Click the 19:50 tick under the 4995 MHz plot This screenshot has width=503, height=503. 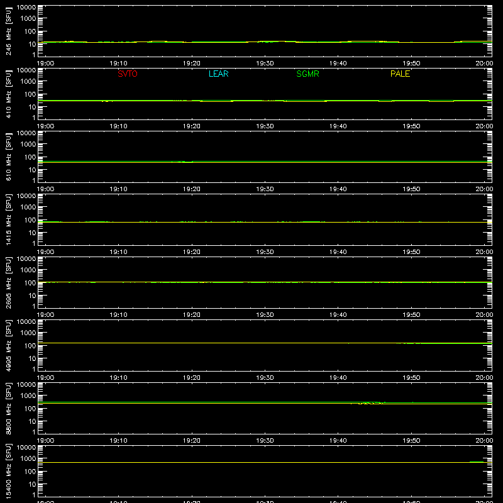pyautogui.click(x=411, y=378)
